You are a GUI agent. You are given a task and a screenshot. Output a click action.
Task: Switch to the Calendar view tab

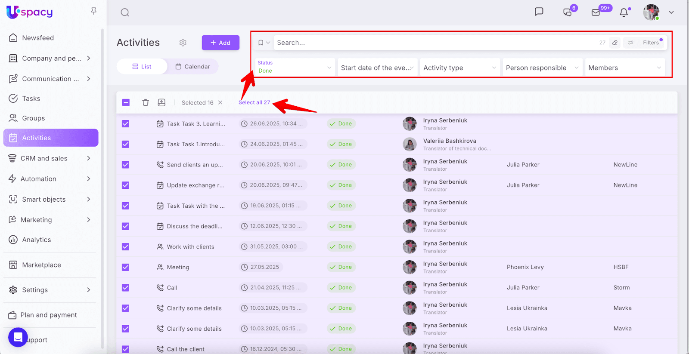[x=192, y=67]
